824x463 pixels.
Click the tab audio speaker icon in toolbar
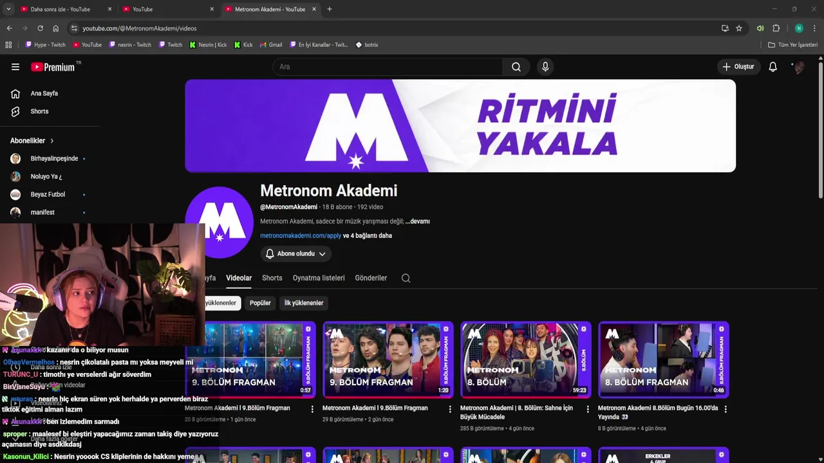tap(760, 28)
